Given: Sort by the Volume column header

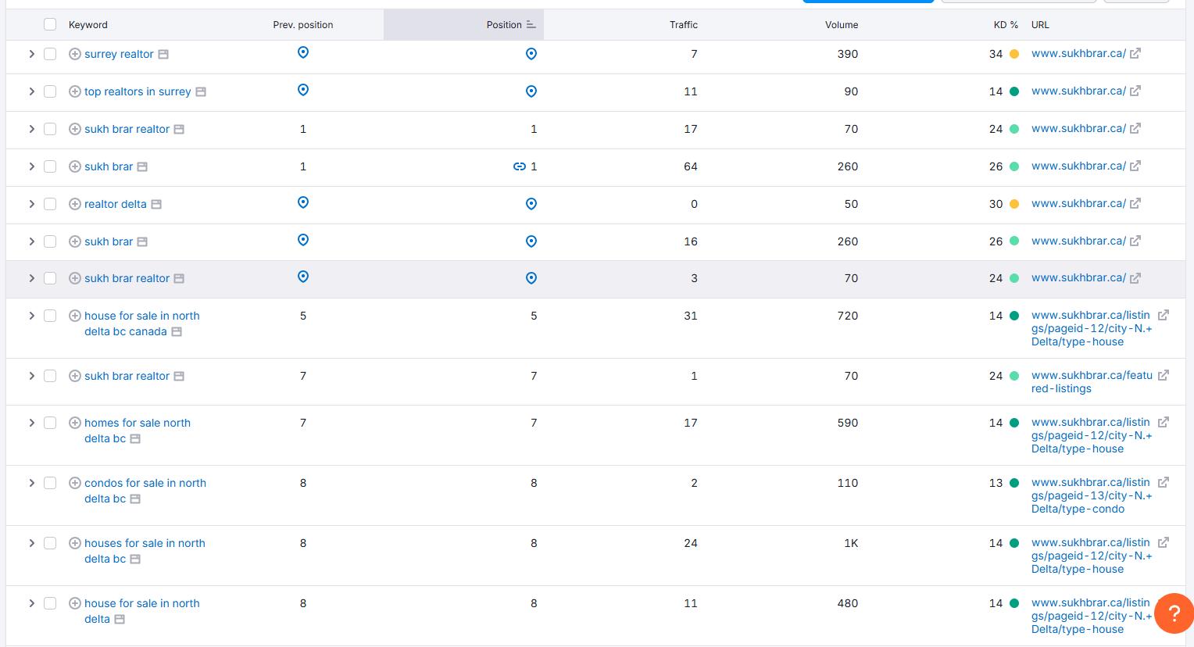Looking at the screenshot, I should tap(841, 25).
